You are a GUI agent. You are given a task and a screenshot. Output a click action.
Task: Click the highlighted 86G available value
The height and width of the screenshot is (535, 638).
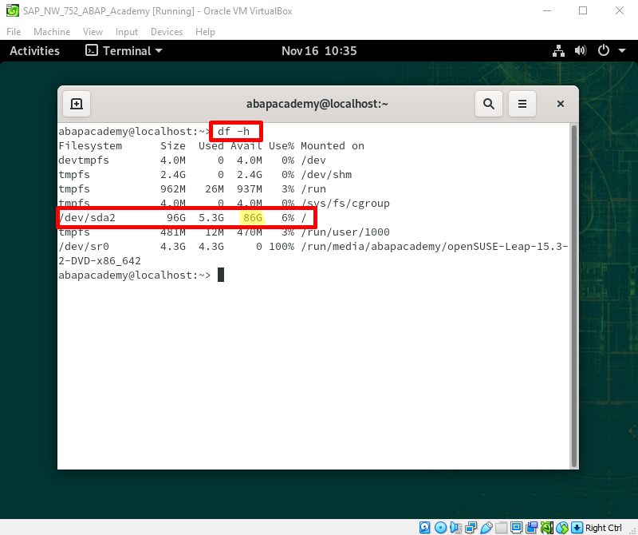coord(252,217)
